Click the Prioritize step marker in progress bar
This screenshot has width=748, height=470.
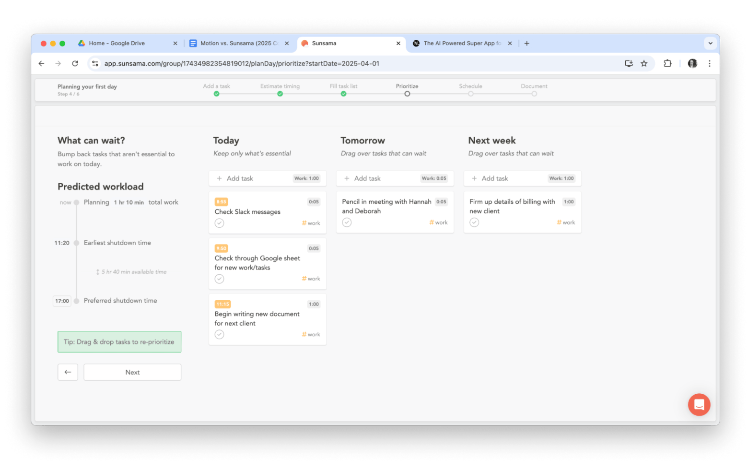407,94
